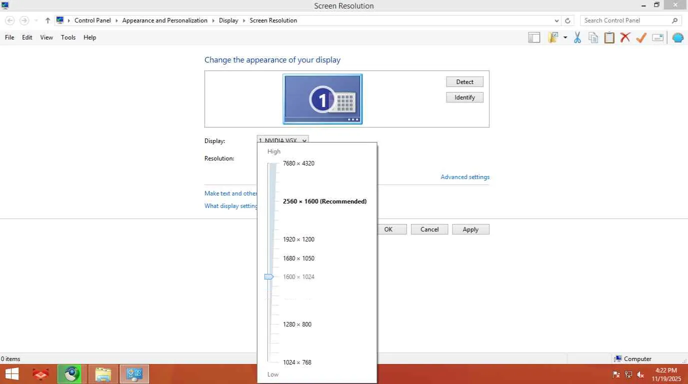Image resolution: width=688 pixels, height=384 pixels.
Task: Click the Refresh button in address bar
Action: [x=567, y=20]
